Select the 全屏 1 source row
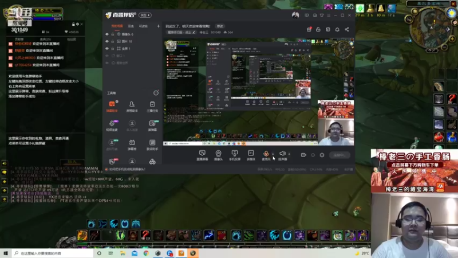Image resolution: width=458 pixels, height=258 pixels. [133, 49]
